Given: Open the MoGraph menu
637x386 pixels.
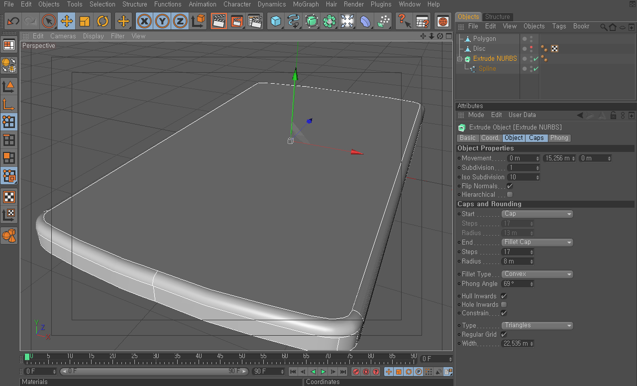Looking at the screenshot, I should [x=306, y=4].
